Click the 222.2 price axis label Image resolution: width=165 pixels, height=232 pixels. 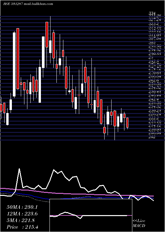click(154, 118)
